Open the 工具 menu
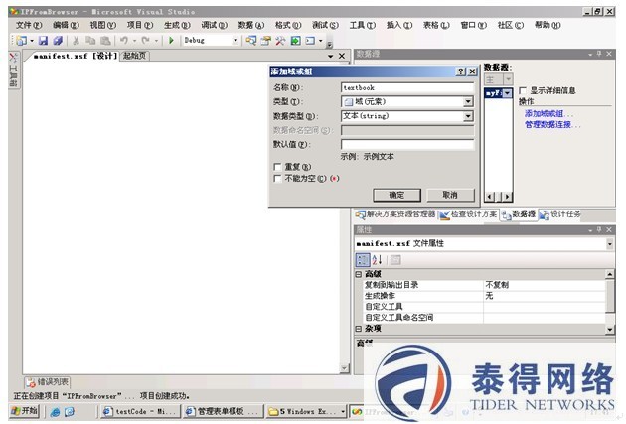This screenshot has width=626, height=424. click(363, 25)
